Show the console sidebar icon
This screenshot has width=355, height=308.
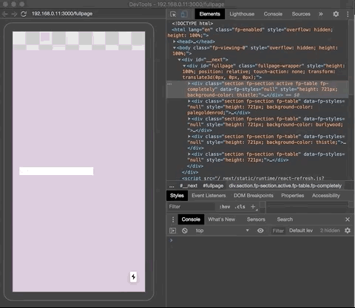[173, 230]
